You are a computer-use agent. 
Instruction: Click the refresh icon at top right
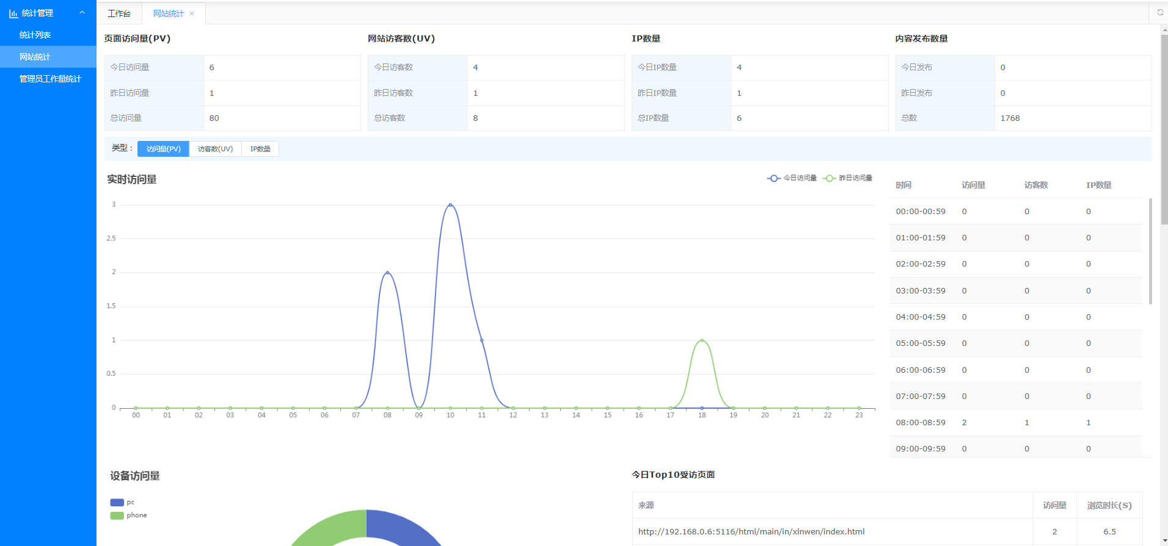(1159, 12)
